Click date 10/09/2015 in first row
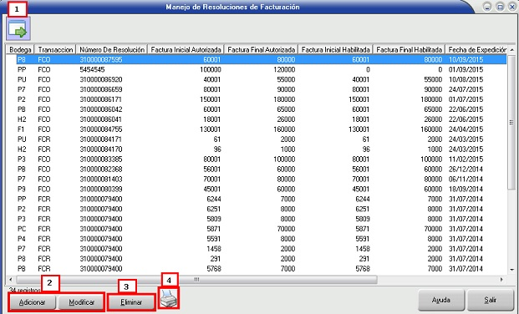Screen dimensions: 519x314 coord(466,59)
